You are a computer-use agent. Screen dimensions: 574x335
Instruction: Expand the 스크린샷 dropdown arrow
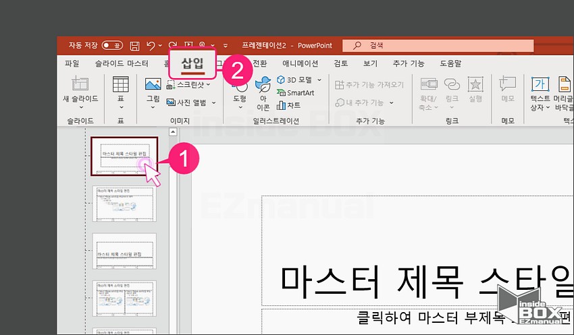click(208, 85)
